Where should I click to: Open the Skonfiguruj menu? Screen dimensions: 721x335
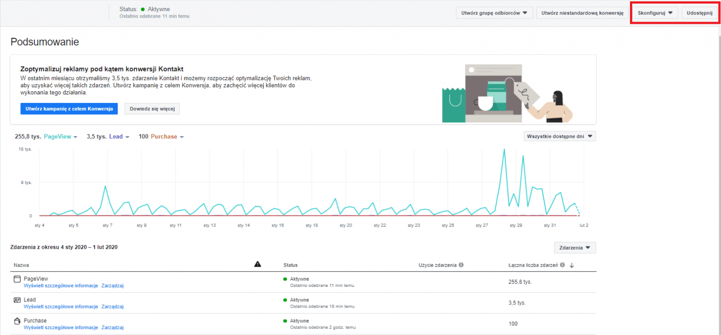click(655, 13)
